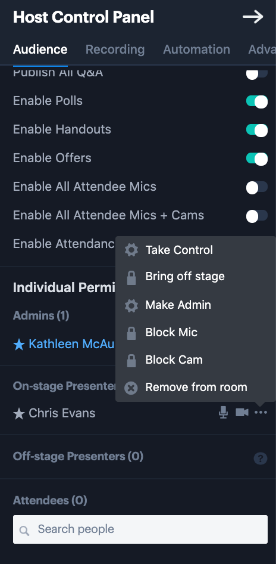Click Chris Evans camera icon
This screenshot has height=564, width=276.
click(x=242, y=412)
